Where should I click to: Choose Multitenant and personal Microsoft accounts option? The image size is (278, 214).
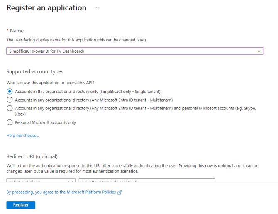click(x=10, y=108)
